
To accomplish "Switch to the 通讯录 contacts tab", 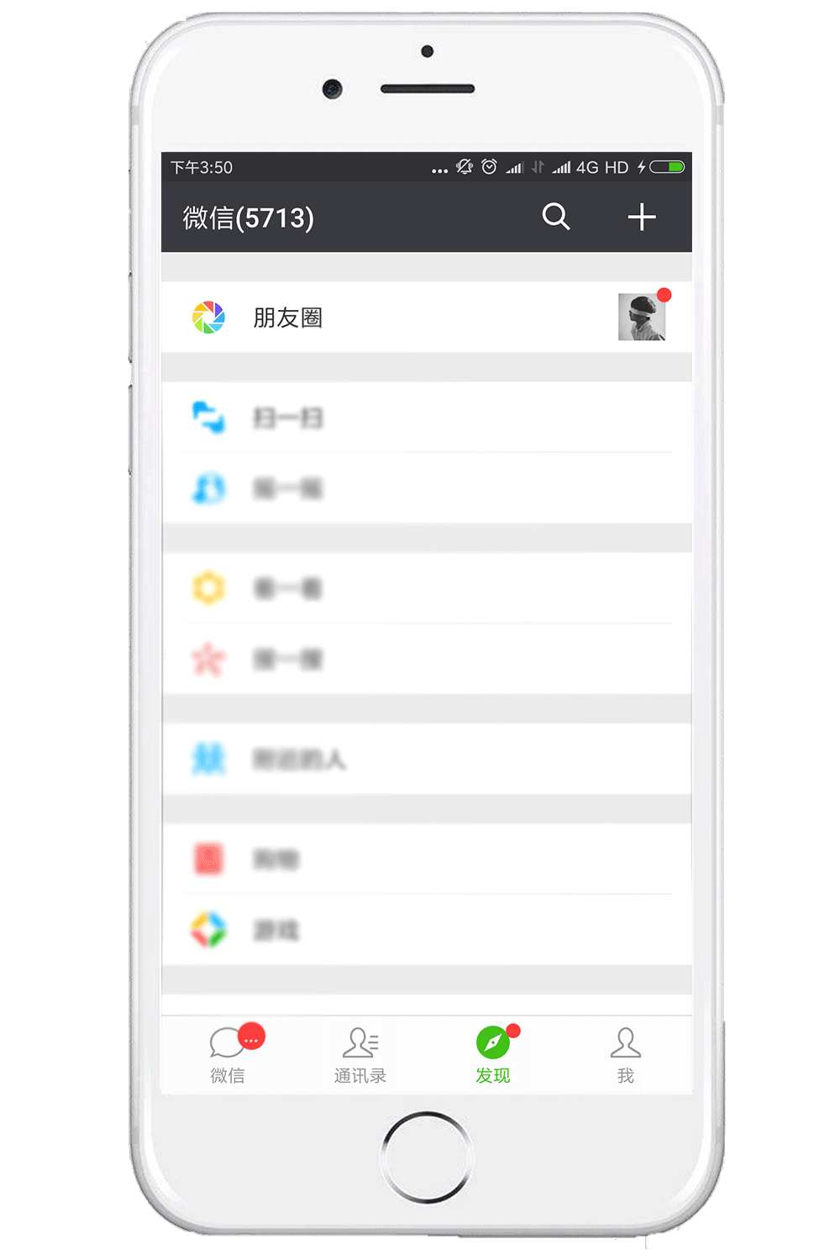I will pyautogui.click(x=360, y=1055).
